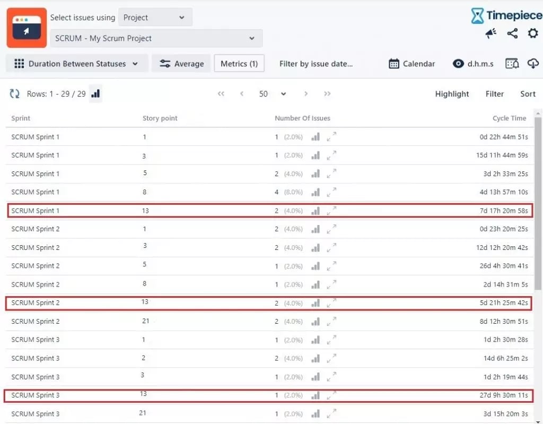Open the Sort menu
The width and height of the screenshot is (543, 424).
[527, 94]
